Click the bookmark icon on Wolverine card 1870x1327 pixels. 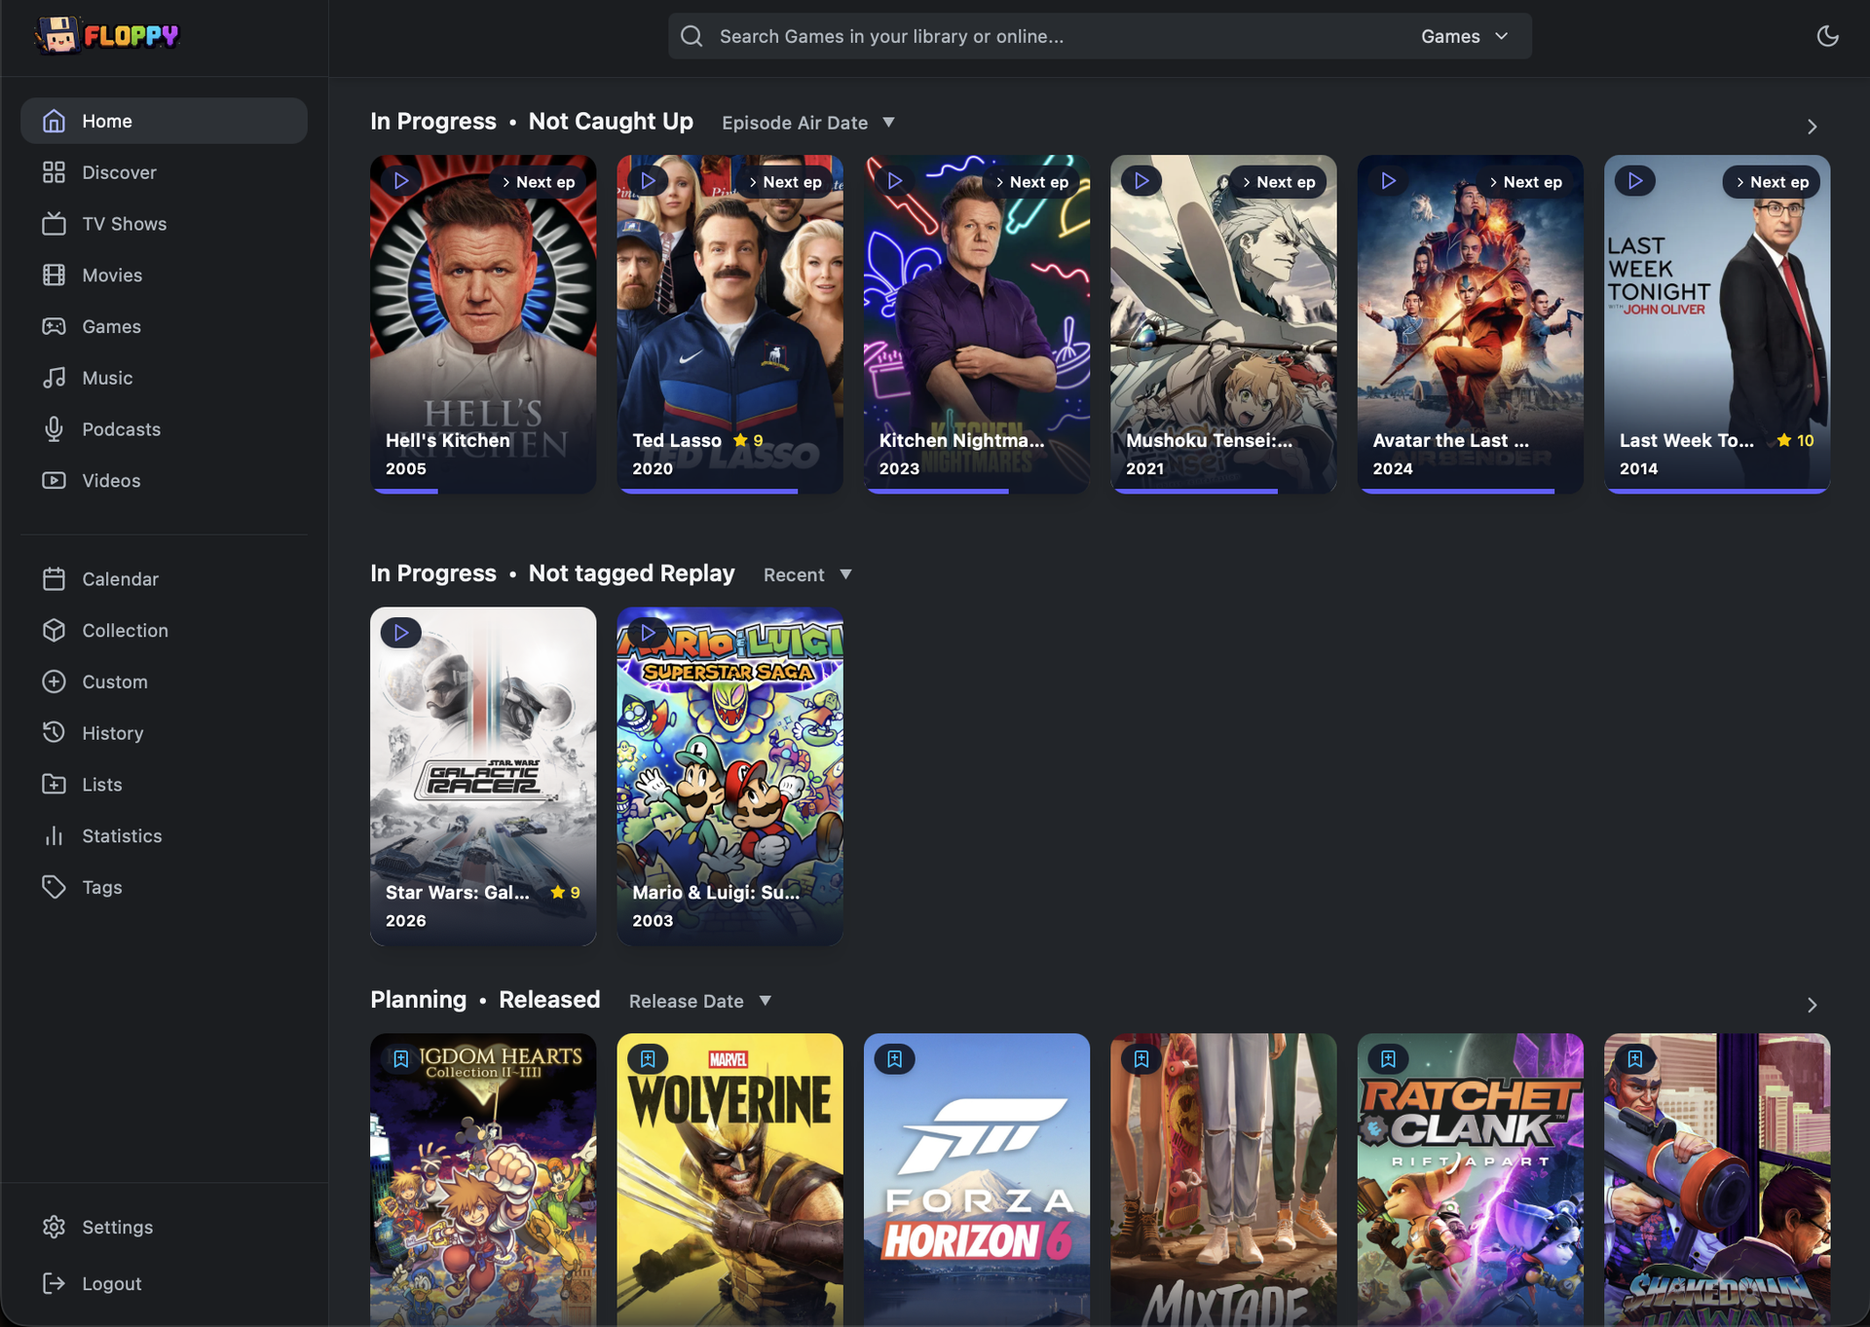(x=648, y=1059)
